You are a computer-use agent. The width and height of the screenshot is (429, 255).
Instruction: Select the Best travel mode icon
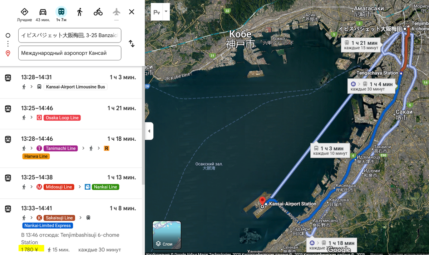tap(24, 12)
